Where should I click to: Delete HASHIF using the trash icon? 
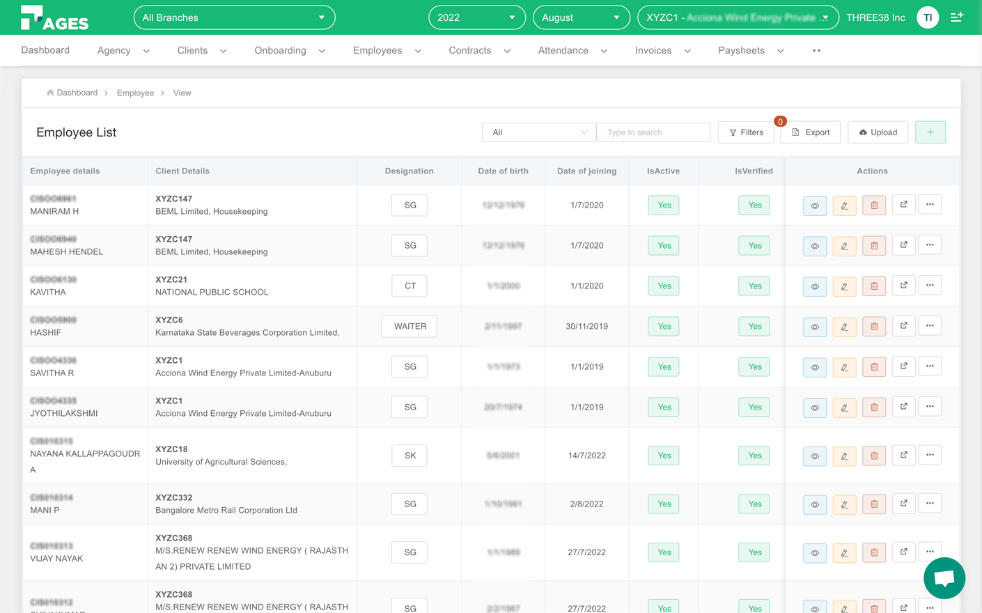874,327
